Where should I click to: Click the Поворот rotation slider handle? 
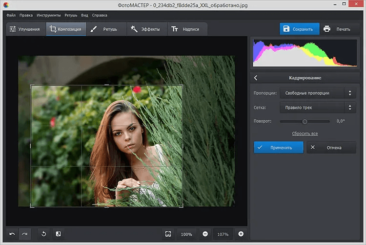point(305,121)
